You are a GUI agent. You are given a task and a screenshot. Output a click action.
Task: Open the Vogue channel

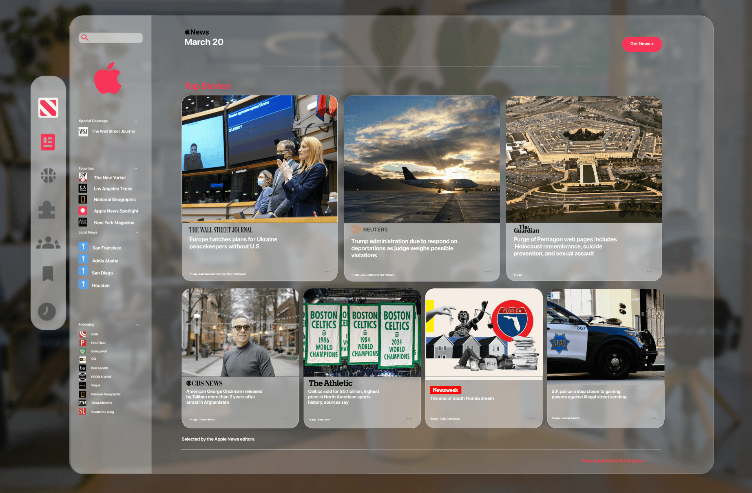[x=96, y=385]
